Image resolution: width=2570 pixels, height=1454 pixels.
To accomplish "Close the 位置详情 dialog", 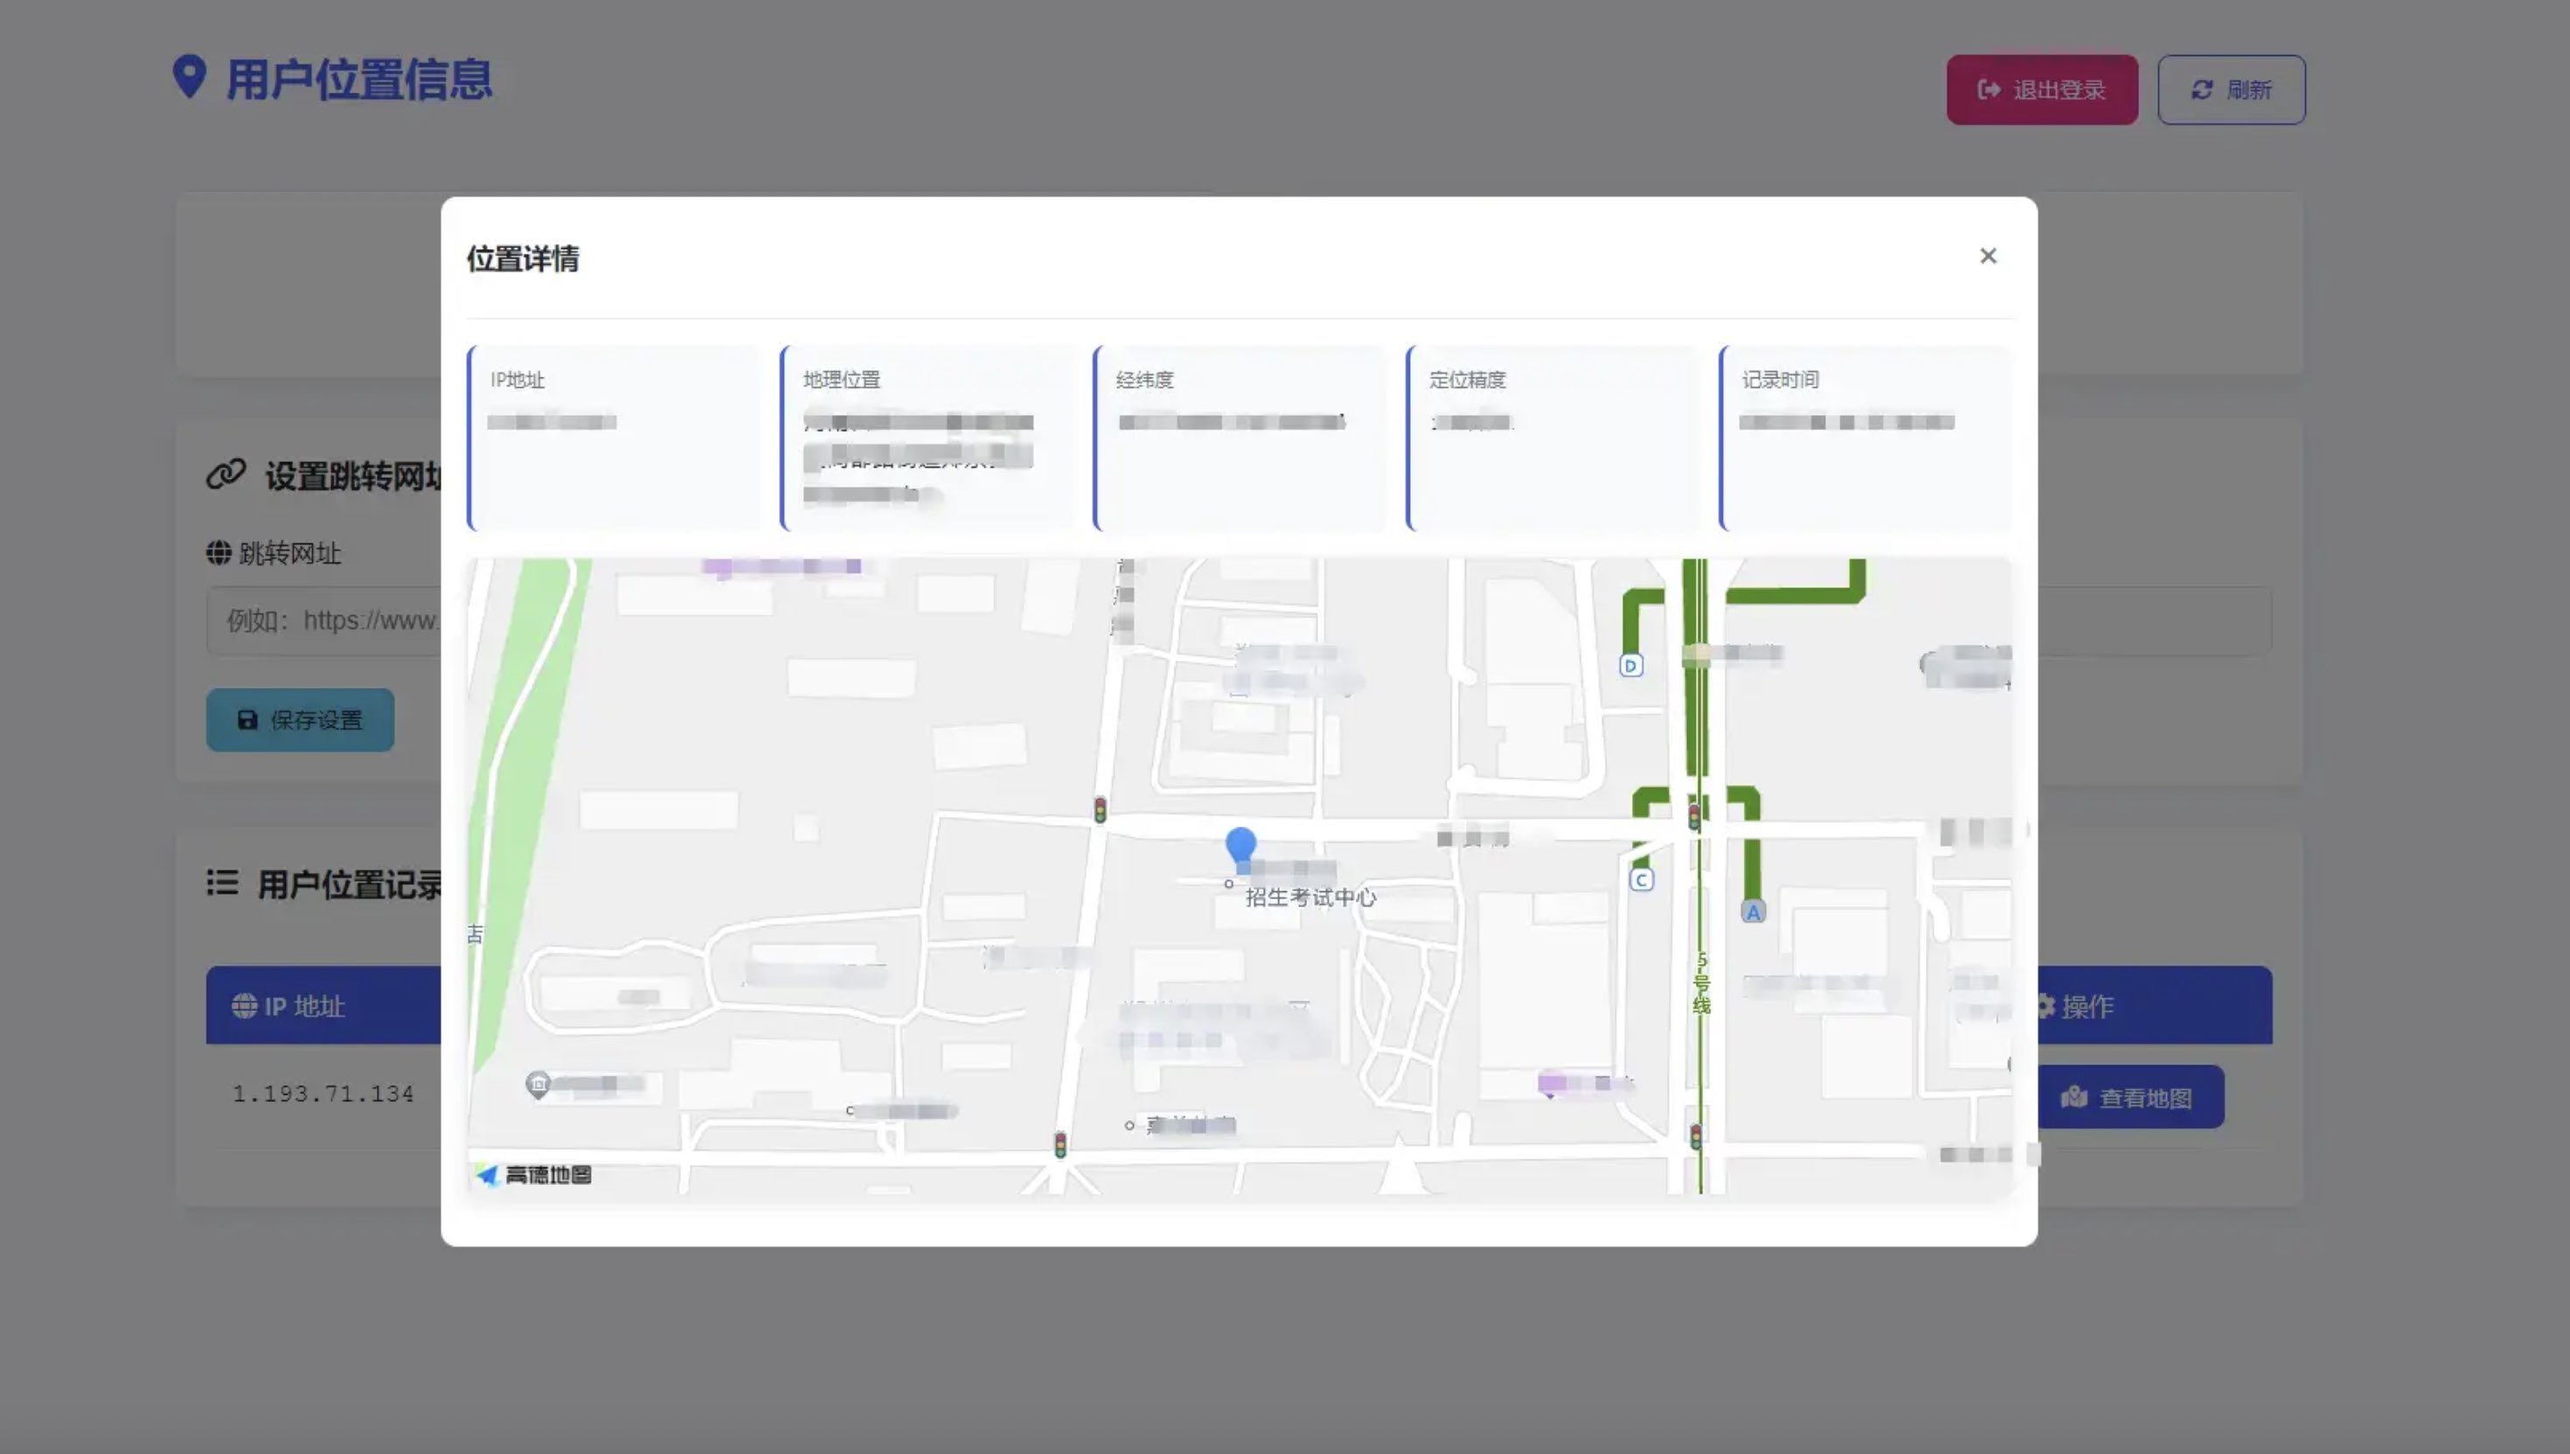I will tap(1987, 257).
